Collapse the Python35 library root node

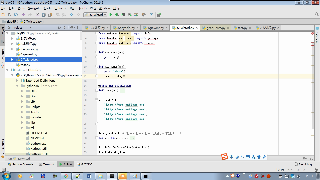tap(17, 86)
